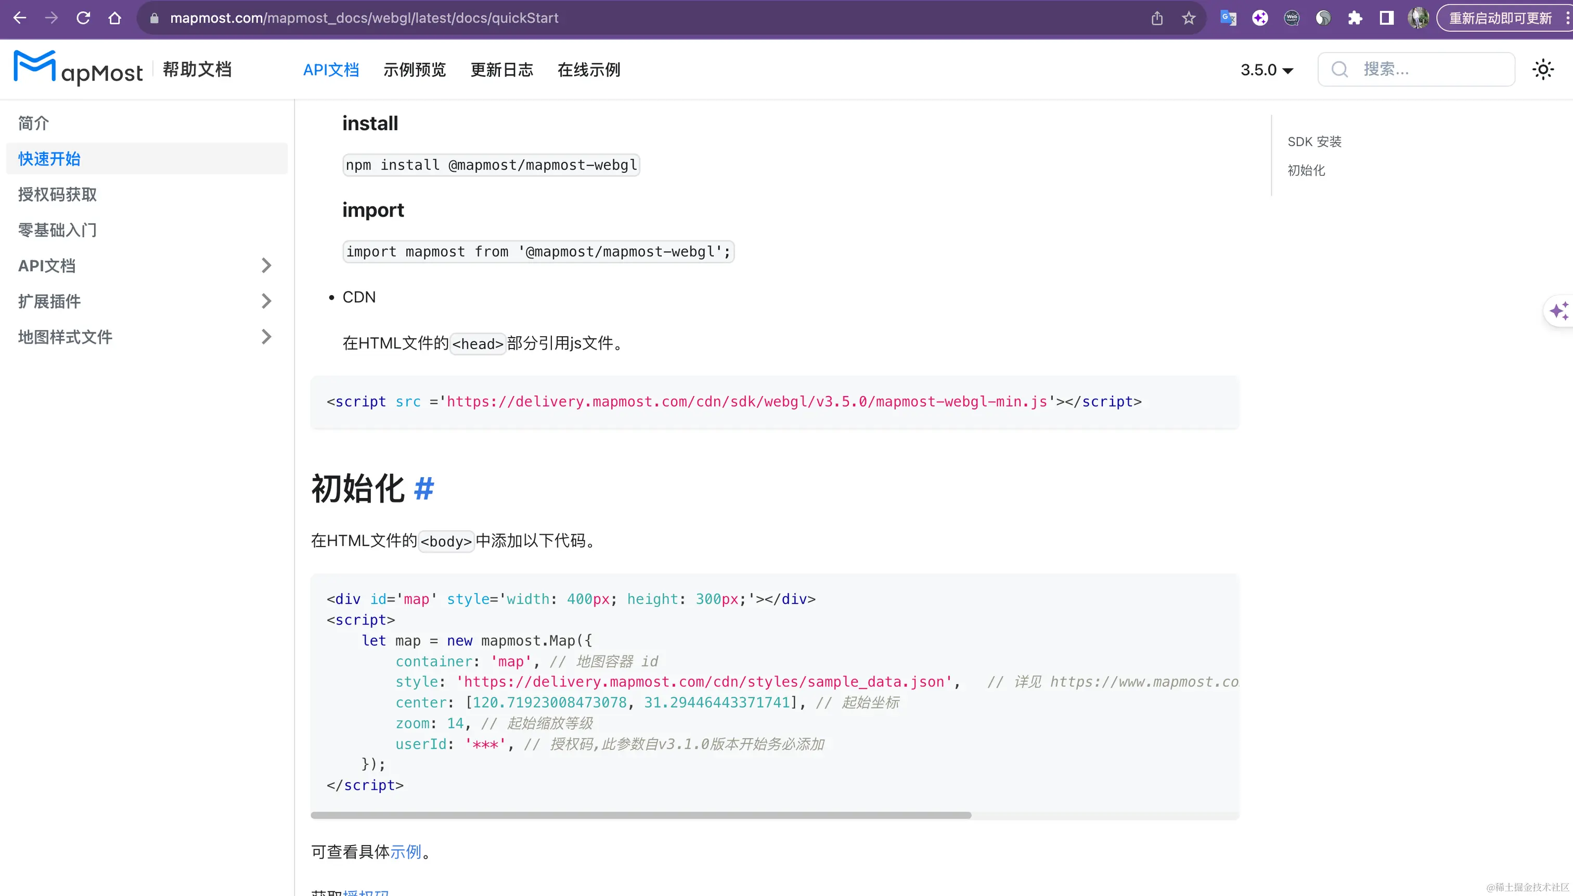Bookmark page with star icon
Image resolution: width=1573 pixels, height=896 pixels.
(1189, 18)
